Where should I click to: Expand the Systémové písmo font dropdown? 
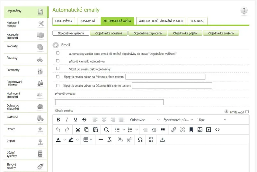tap(178, 120)
